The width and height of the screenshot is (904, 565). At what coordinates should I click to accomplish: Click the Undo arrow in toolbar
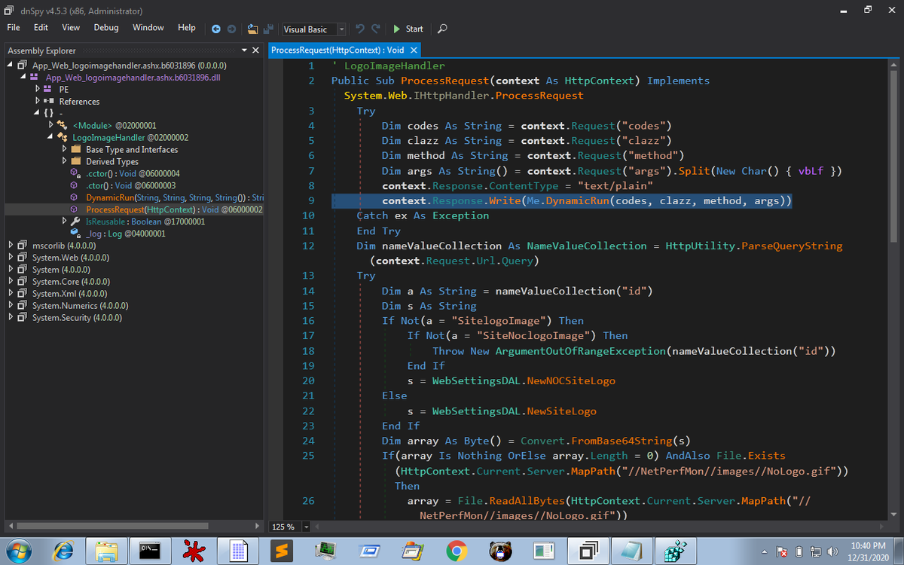click(360, 29)
